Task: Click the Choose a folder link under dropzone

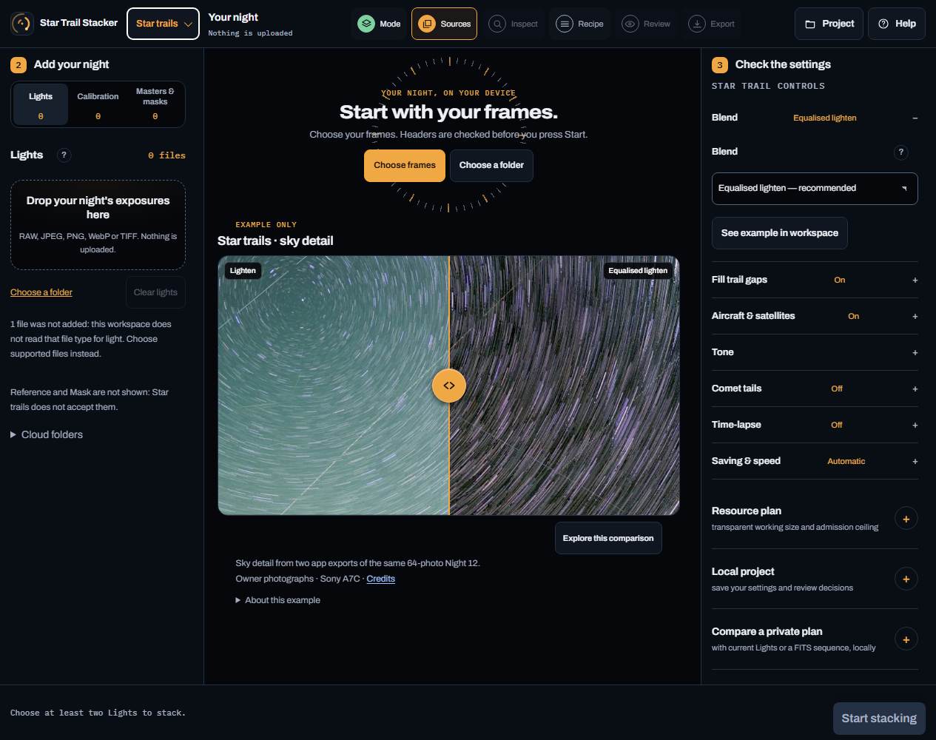Action: pyautogui.click(x=41, y=292)
